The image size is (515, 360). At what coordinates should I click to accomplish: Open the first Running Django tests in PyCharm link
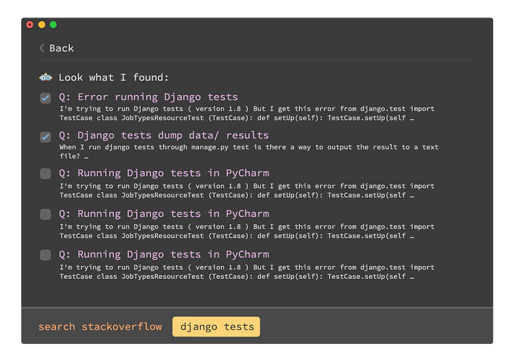tap(164, 173)
